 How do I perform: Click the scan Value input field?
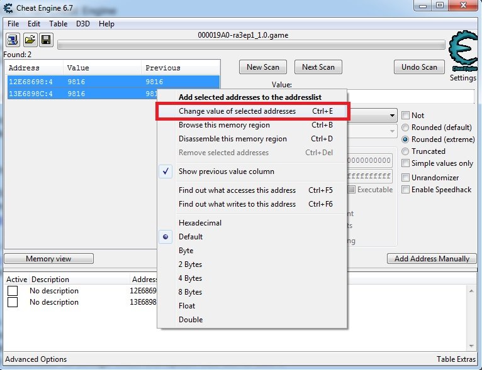(x=410, y=97)
